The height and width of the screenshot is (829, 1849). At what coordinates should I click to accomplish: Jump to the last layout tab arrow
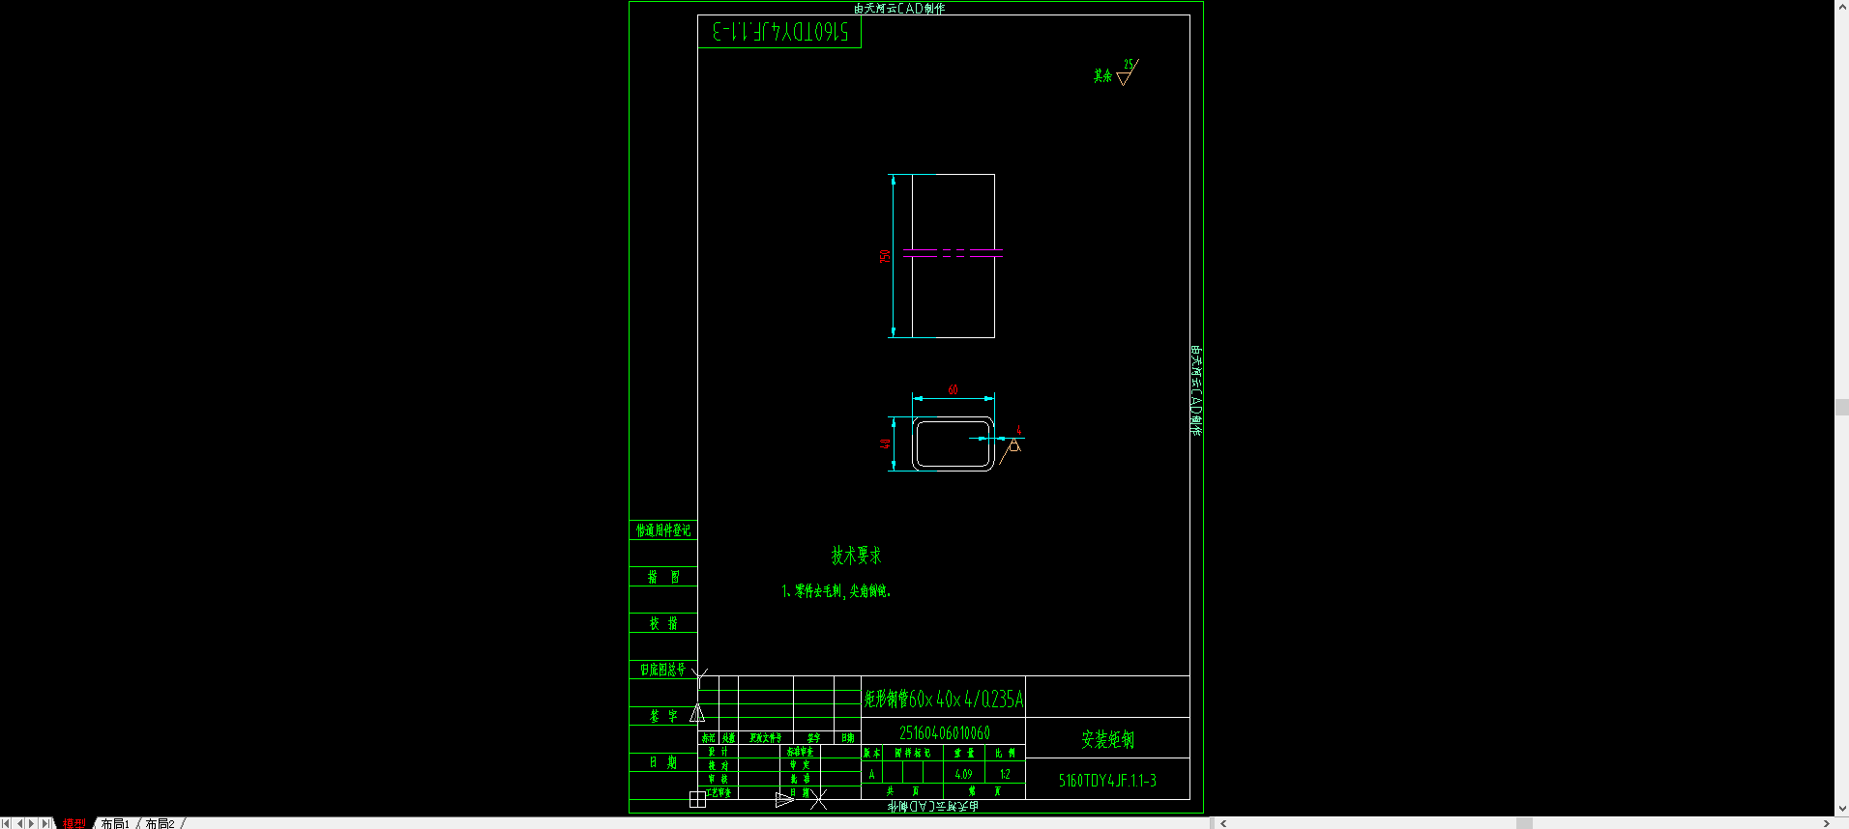pos(45,823)
